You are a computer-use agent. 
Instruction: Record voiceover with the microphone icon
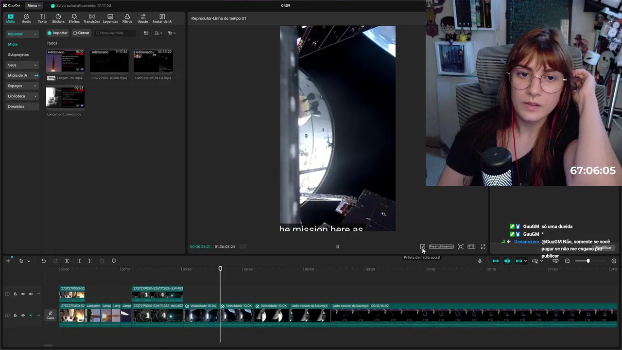pos(480,261)
